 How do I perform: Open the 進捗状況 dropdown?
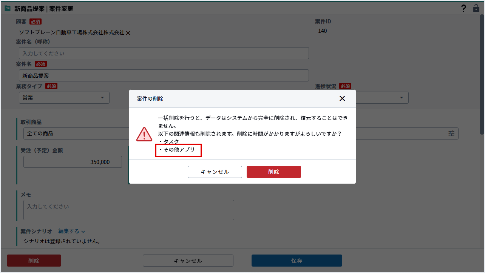(382, 98)
